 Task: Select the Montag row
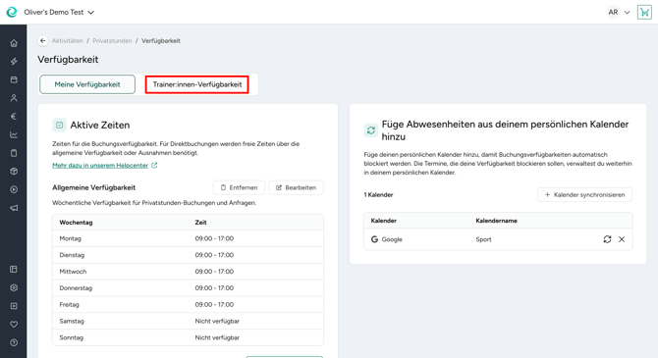[188, 238]
